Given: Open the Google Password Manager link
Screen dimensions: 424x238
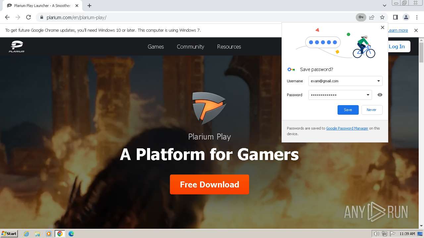Looking at the screenshot, I should click(x=347, y=128).
